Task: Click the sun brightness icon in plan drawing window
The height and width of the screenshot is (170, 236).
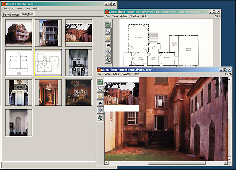Action: [x=108, y=38]
